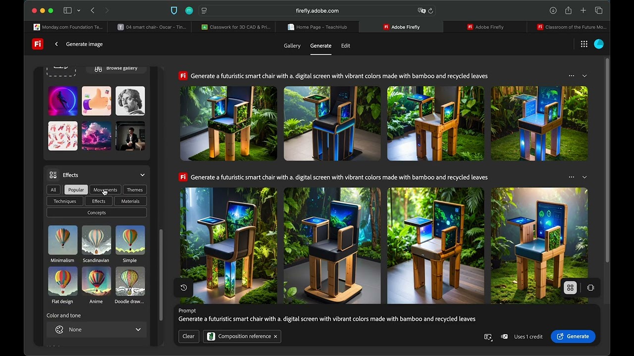Viewport: 634px width, 356px height.
Task: Open more options for second prompt result
Action: (572, 177)
